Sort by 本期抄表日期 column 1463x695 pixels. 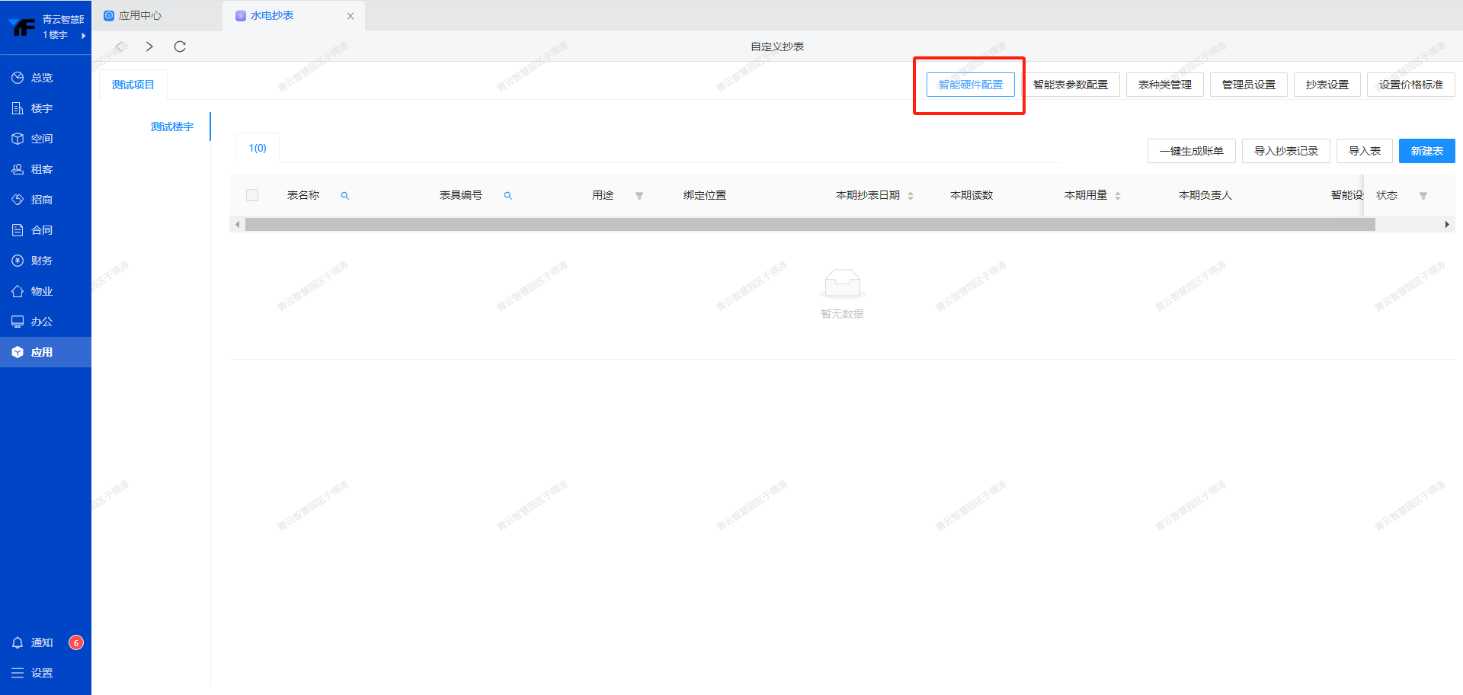(x=911, y=196)
